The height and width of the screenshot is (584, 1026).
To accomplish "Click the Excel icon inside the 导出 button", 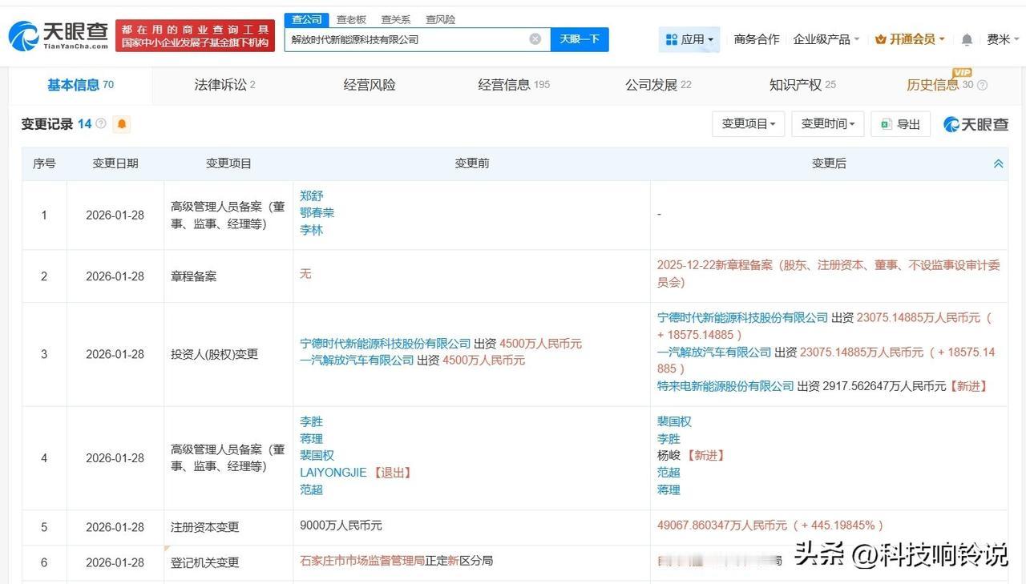I will point(885,124).
